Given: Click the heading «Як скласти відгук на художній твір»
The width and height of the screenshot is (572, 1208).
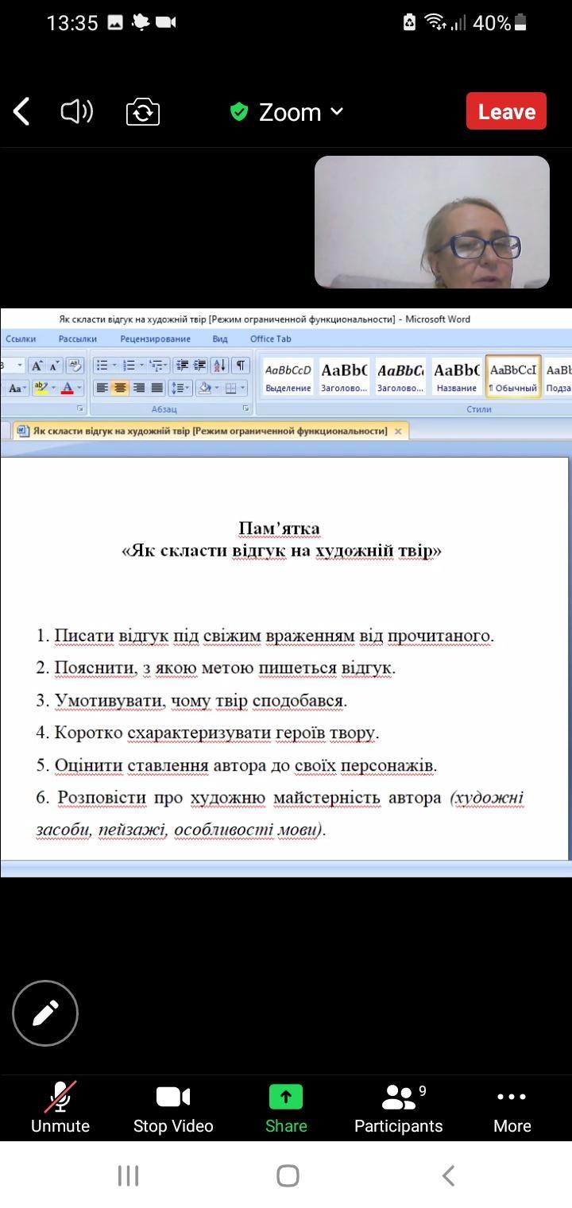Looking at the screenshot, I should (x=281, y=551).
